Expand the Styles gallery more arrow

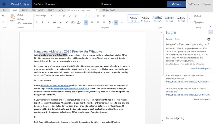[x=189, y=19]
